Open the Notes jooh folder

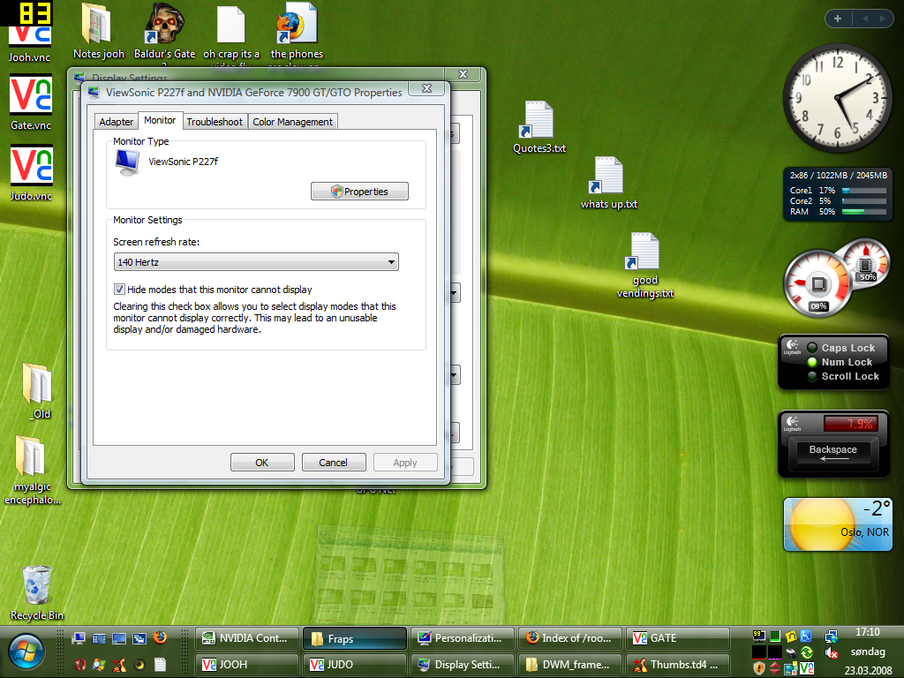point(99,31)
